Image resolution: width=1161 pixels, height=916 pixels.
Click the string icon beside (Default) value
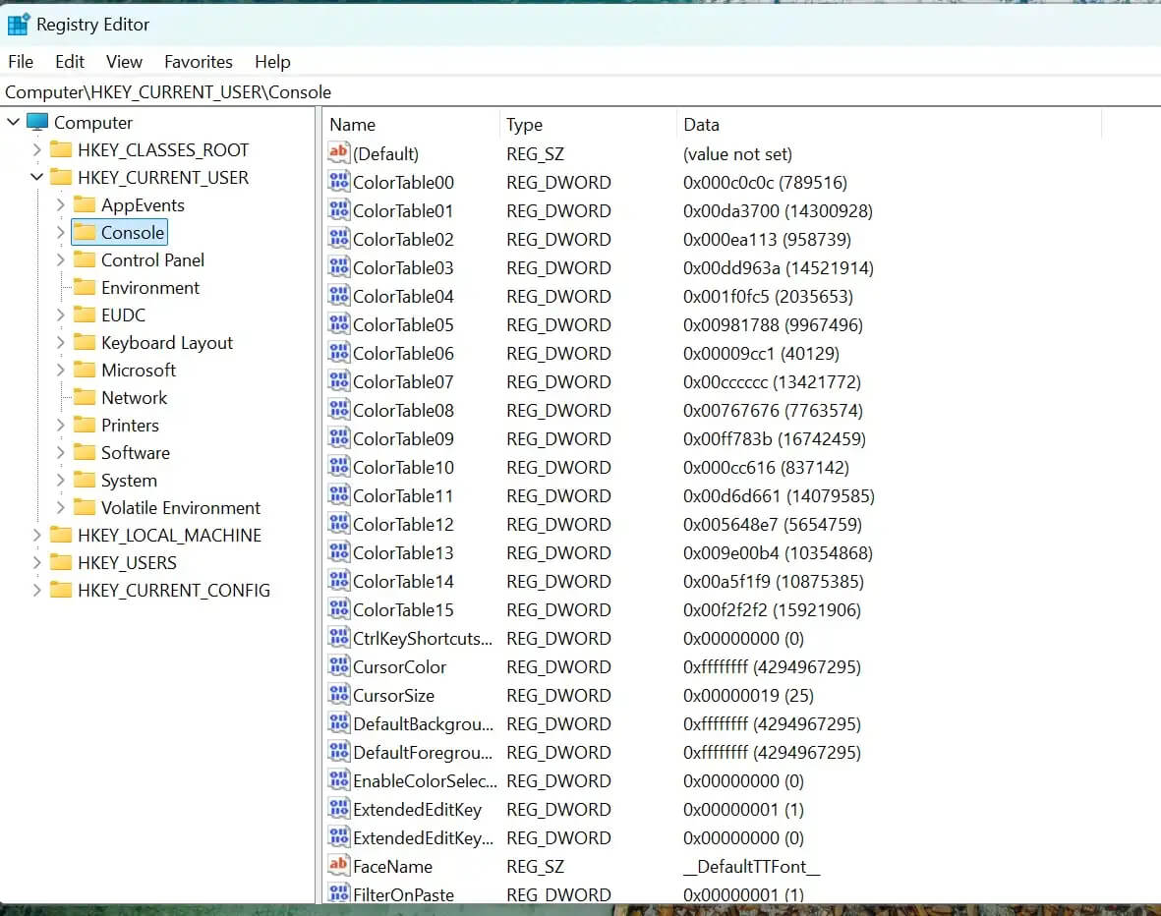(x=339, y=153)
